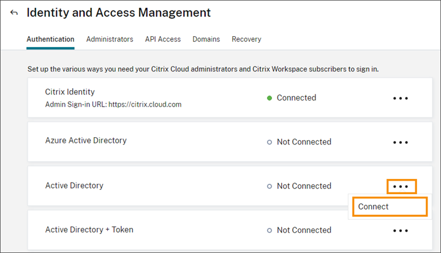Screen dimensions: 441x253
Task: Open the Active Directory + Token ellipsis menu
Action: pos(401,231)
